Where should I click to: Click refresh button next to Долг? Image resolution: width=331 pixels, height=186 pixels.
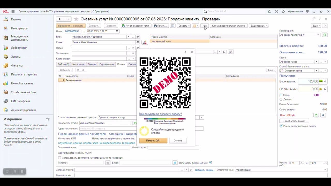pos(316,115)
